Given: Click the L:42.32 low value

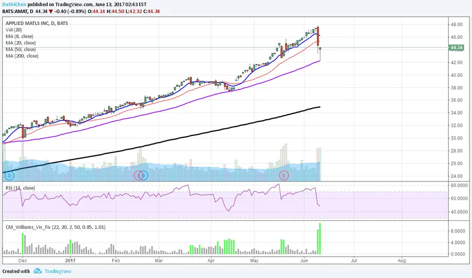Looking at the screenshot, I should point(134,12).
